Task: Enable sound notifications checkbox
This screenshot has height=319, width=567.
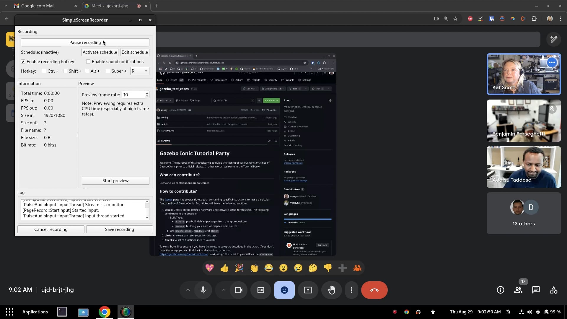Action: [88, 62]
